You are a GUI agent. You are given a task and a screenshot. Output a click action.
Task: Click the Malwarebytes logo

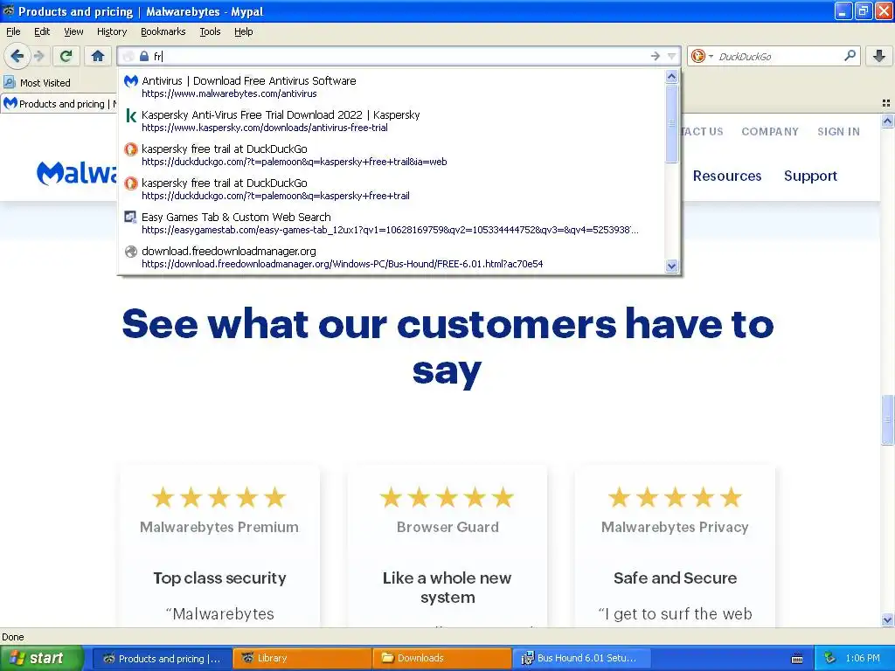click(77, 173)
